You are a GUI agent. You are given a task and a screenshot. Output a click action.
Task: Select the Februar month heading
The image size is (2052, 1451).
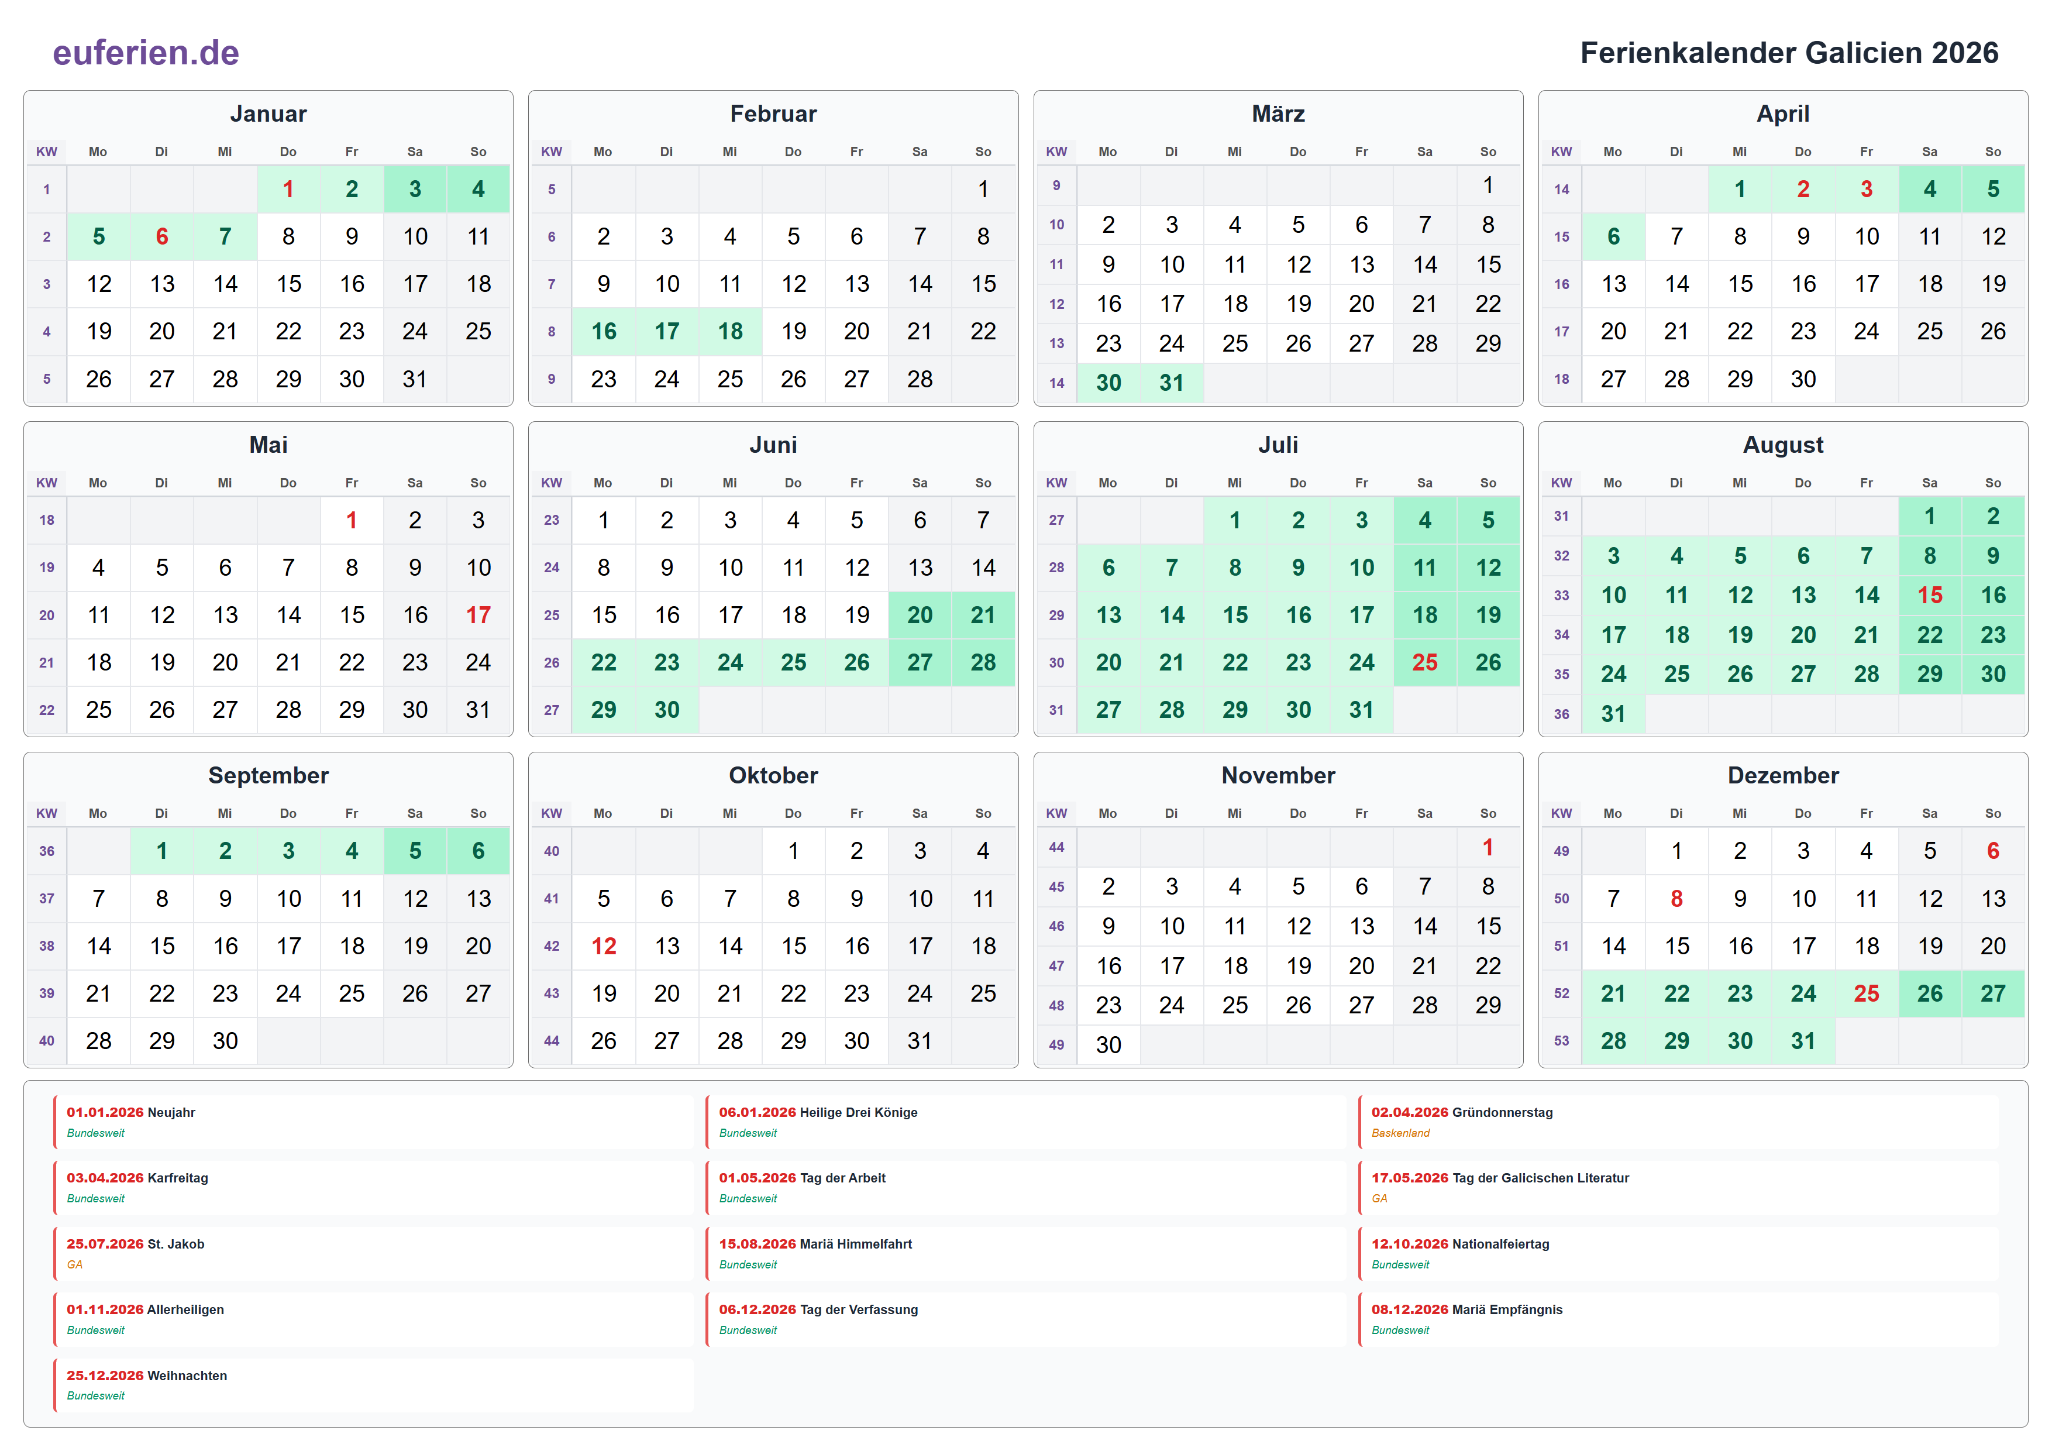(773, 114)
